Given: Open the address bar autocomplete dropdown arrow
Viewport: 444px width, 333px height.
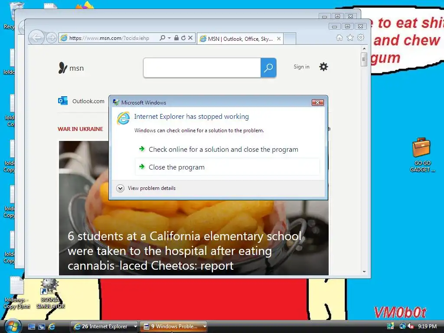Looking at the screenshot, I should coord(169,38).
